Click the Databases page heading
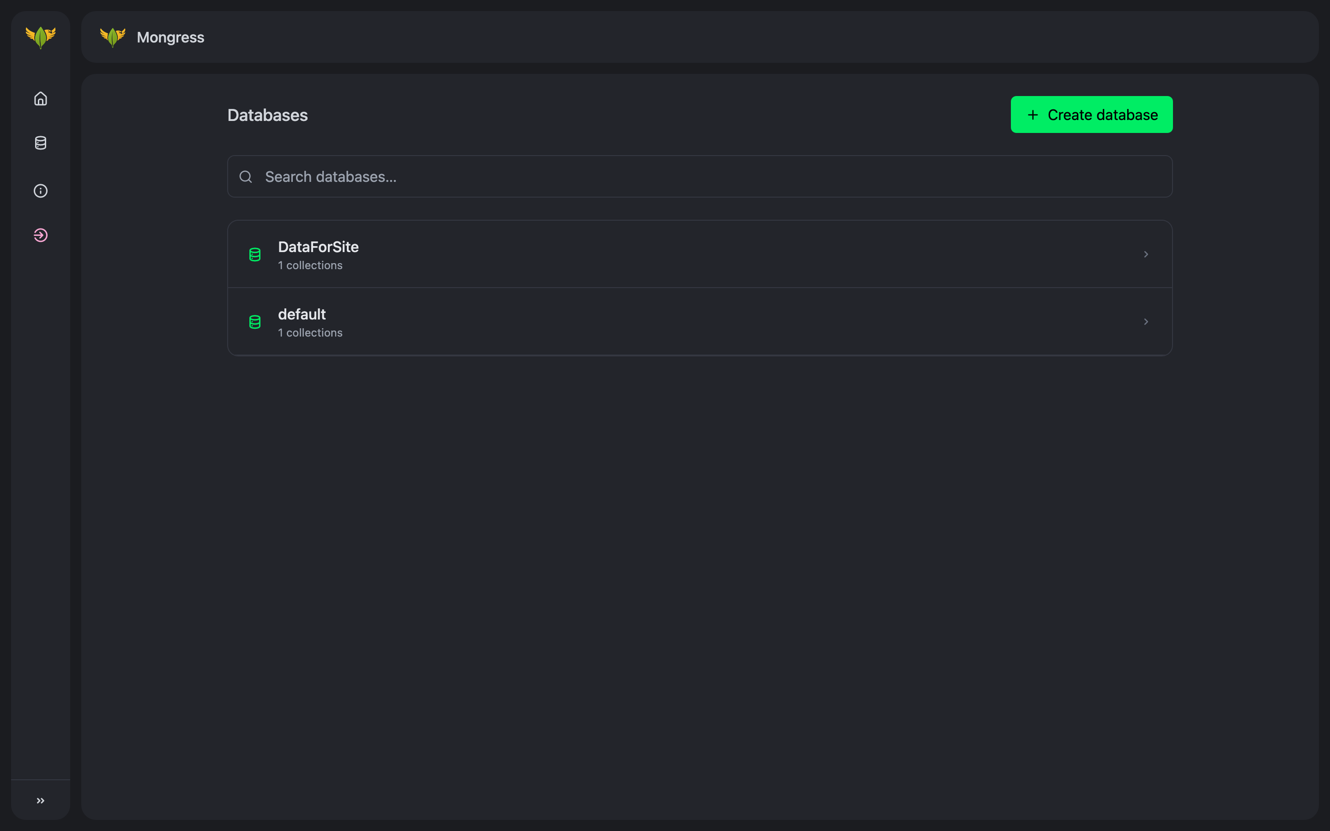Viewport: 1330px width, 831px height. coord(267,115)
